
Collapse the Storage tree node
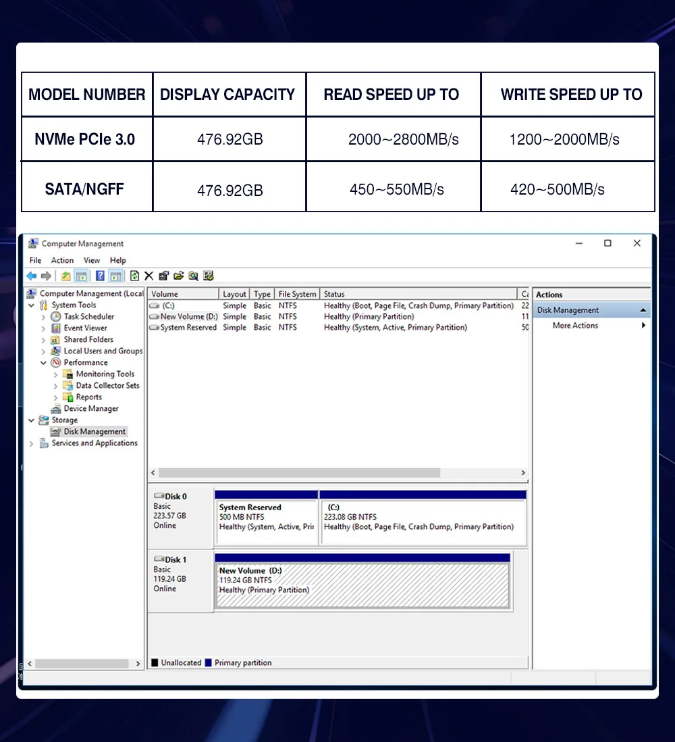32,420
